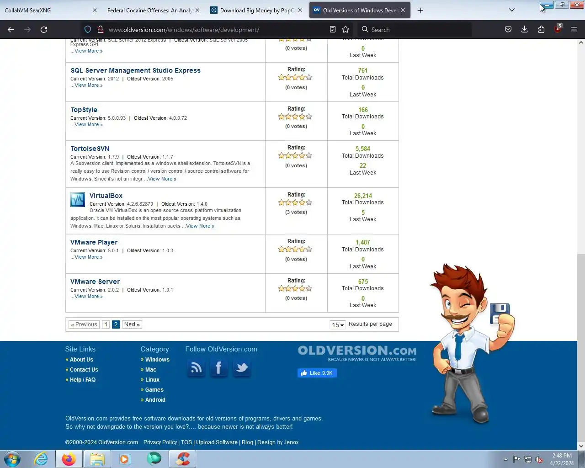Viewport: 585px width, 468px height.
Task: Open the Help / FAQ footer link
Action: (x=83, y=380)
